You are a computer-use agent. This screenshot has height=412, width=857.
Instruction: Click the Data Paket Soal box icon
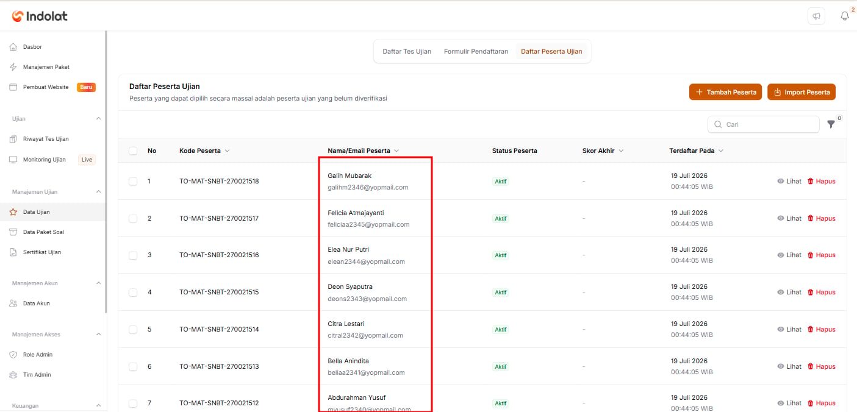[x=13, y=232]
